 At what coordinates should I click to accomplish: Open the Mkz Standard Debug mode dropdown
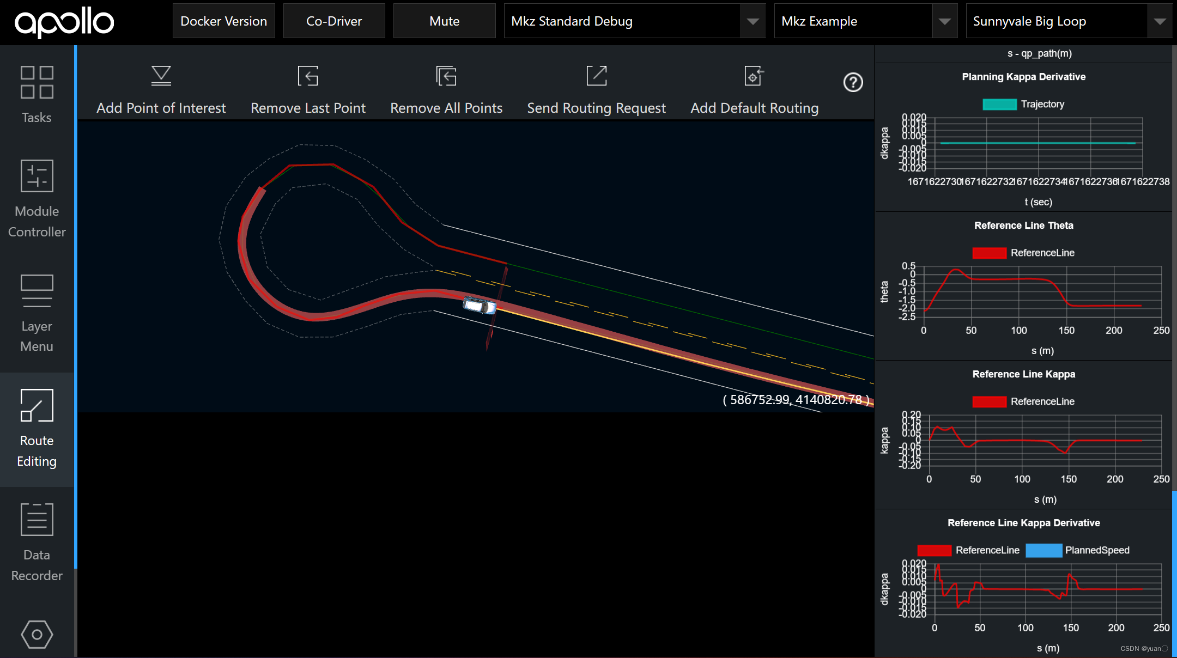click(635, 21)
